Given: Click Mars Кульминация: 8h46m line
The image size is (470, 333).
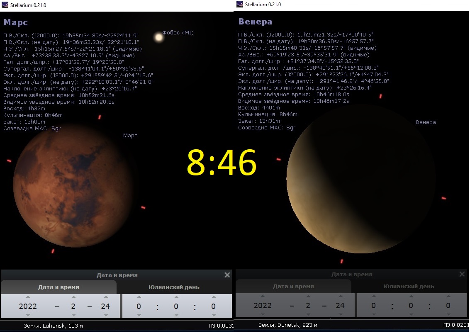Looking at the screenshot, I should pos(33,115).
